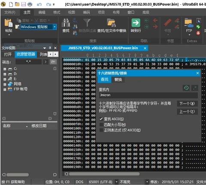Click the search history clock icon in dialog

[x=186, y=88]
